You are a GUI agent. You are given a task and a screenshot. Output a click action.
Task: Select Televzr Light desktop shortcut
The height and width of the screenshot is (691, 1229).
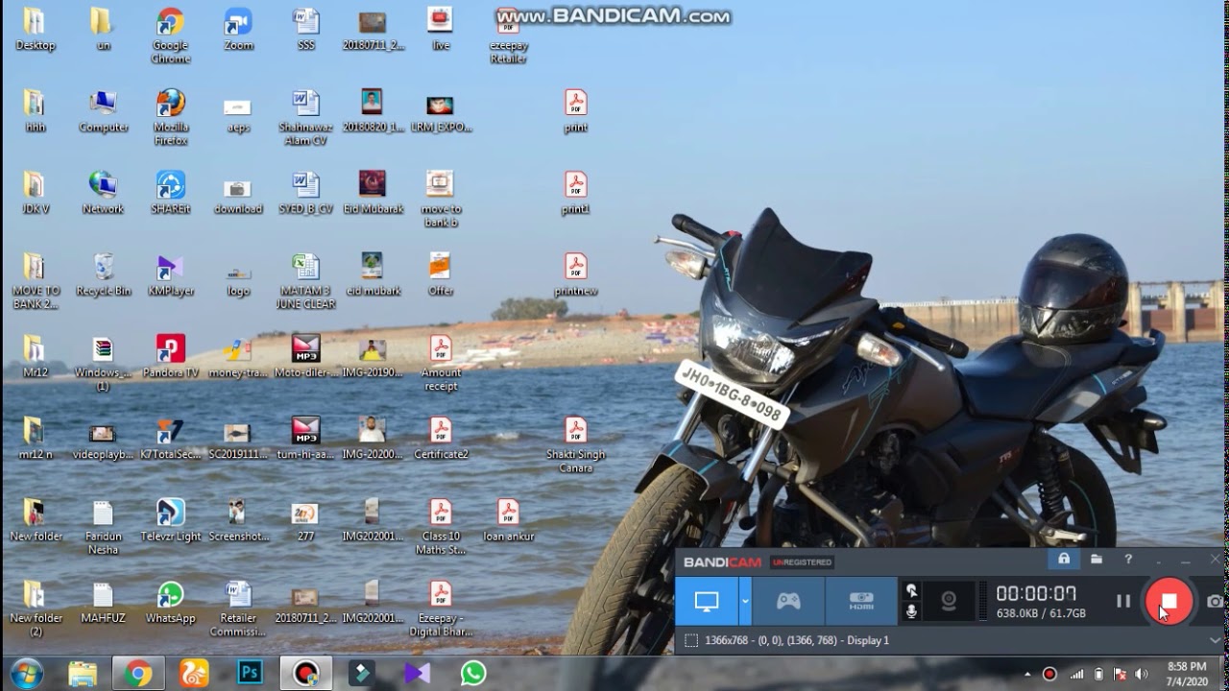tap(170, 519)
